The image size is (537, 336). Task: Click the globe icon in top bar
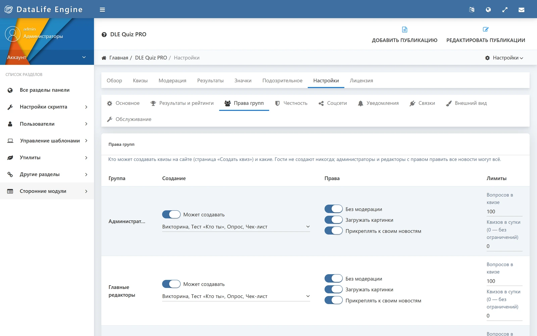coord(488,10)
